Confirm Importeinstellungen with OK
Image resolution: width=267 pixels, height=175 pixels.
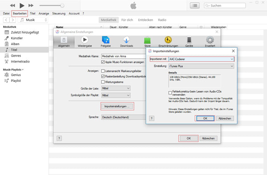[x=205, y=118]
